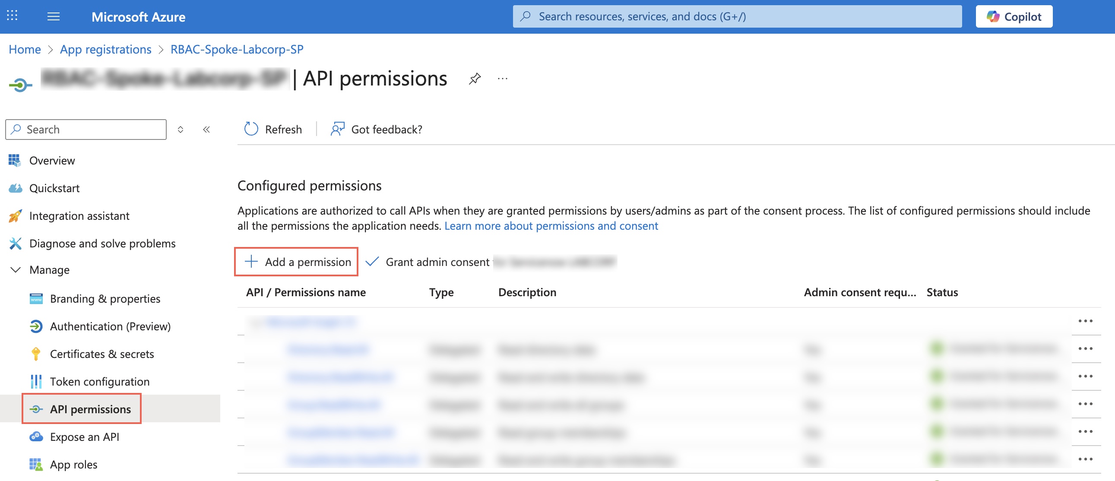Open ellipsis menu for the API group row
The image size is (1115, 481).
pos(1085,321)
